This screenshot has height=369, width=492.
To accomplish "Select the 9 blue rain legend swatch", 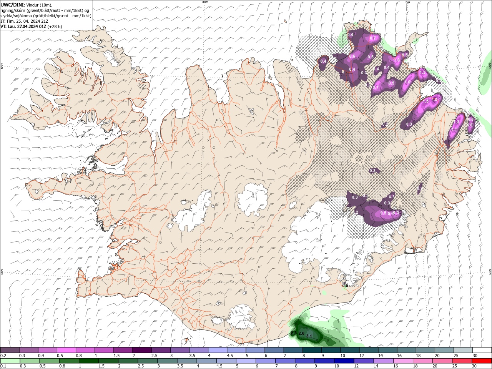I will [x=324, y=361].
